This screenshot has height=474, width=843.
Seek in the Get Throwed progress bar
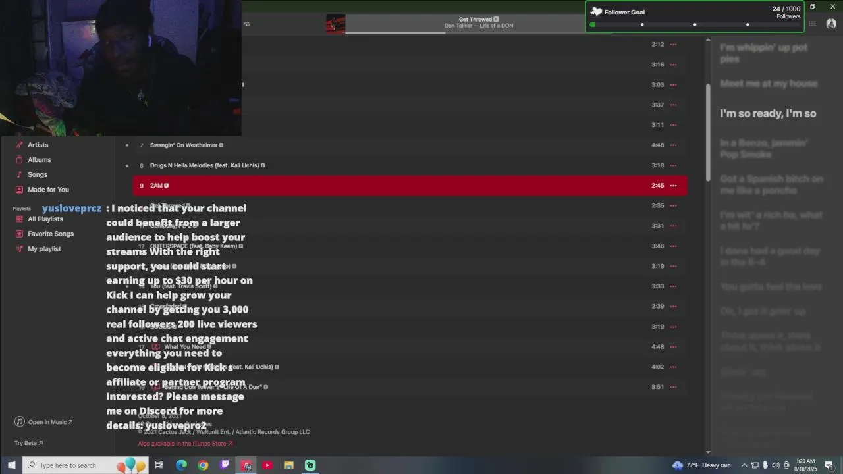coord(478,32)
